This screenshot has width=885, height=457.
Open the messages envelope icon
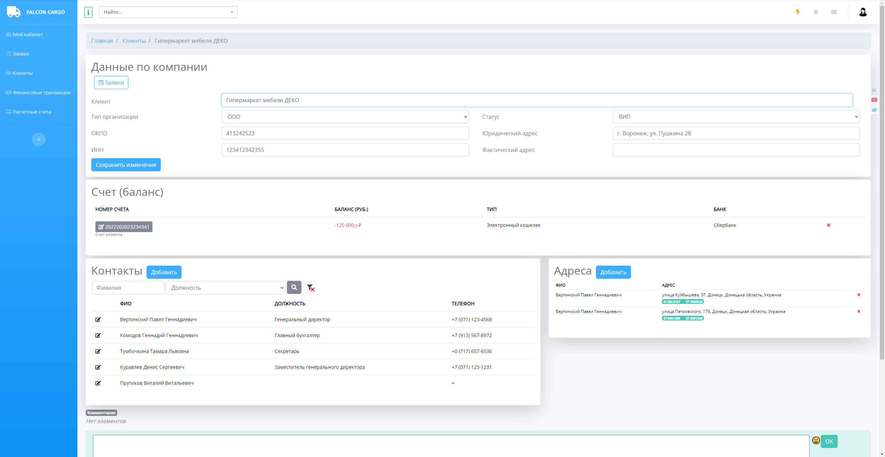coord(834,12)
